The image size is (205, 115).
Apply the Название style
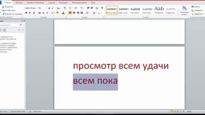click(159, 10)
